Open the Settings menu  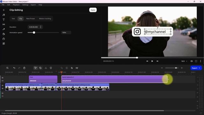[25, 5]
